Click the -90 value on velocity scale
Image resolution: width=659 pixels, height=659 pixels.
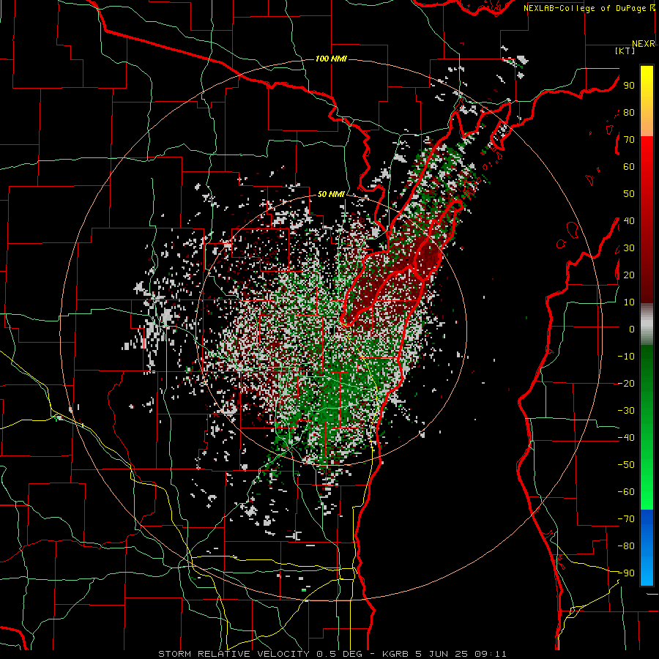tap(626, 573)
